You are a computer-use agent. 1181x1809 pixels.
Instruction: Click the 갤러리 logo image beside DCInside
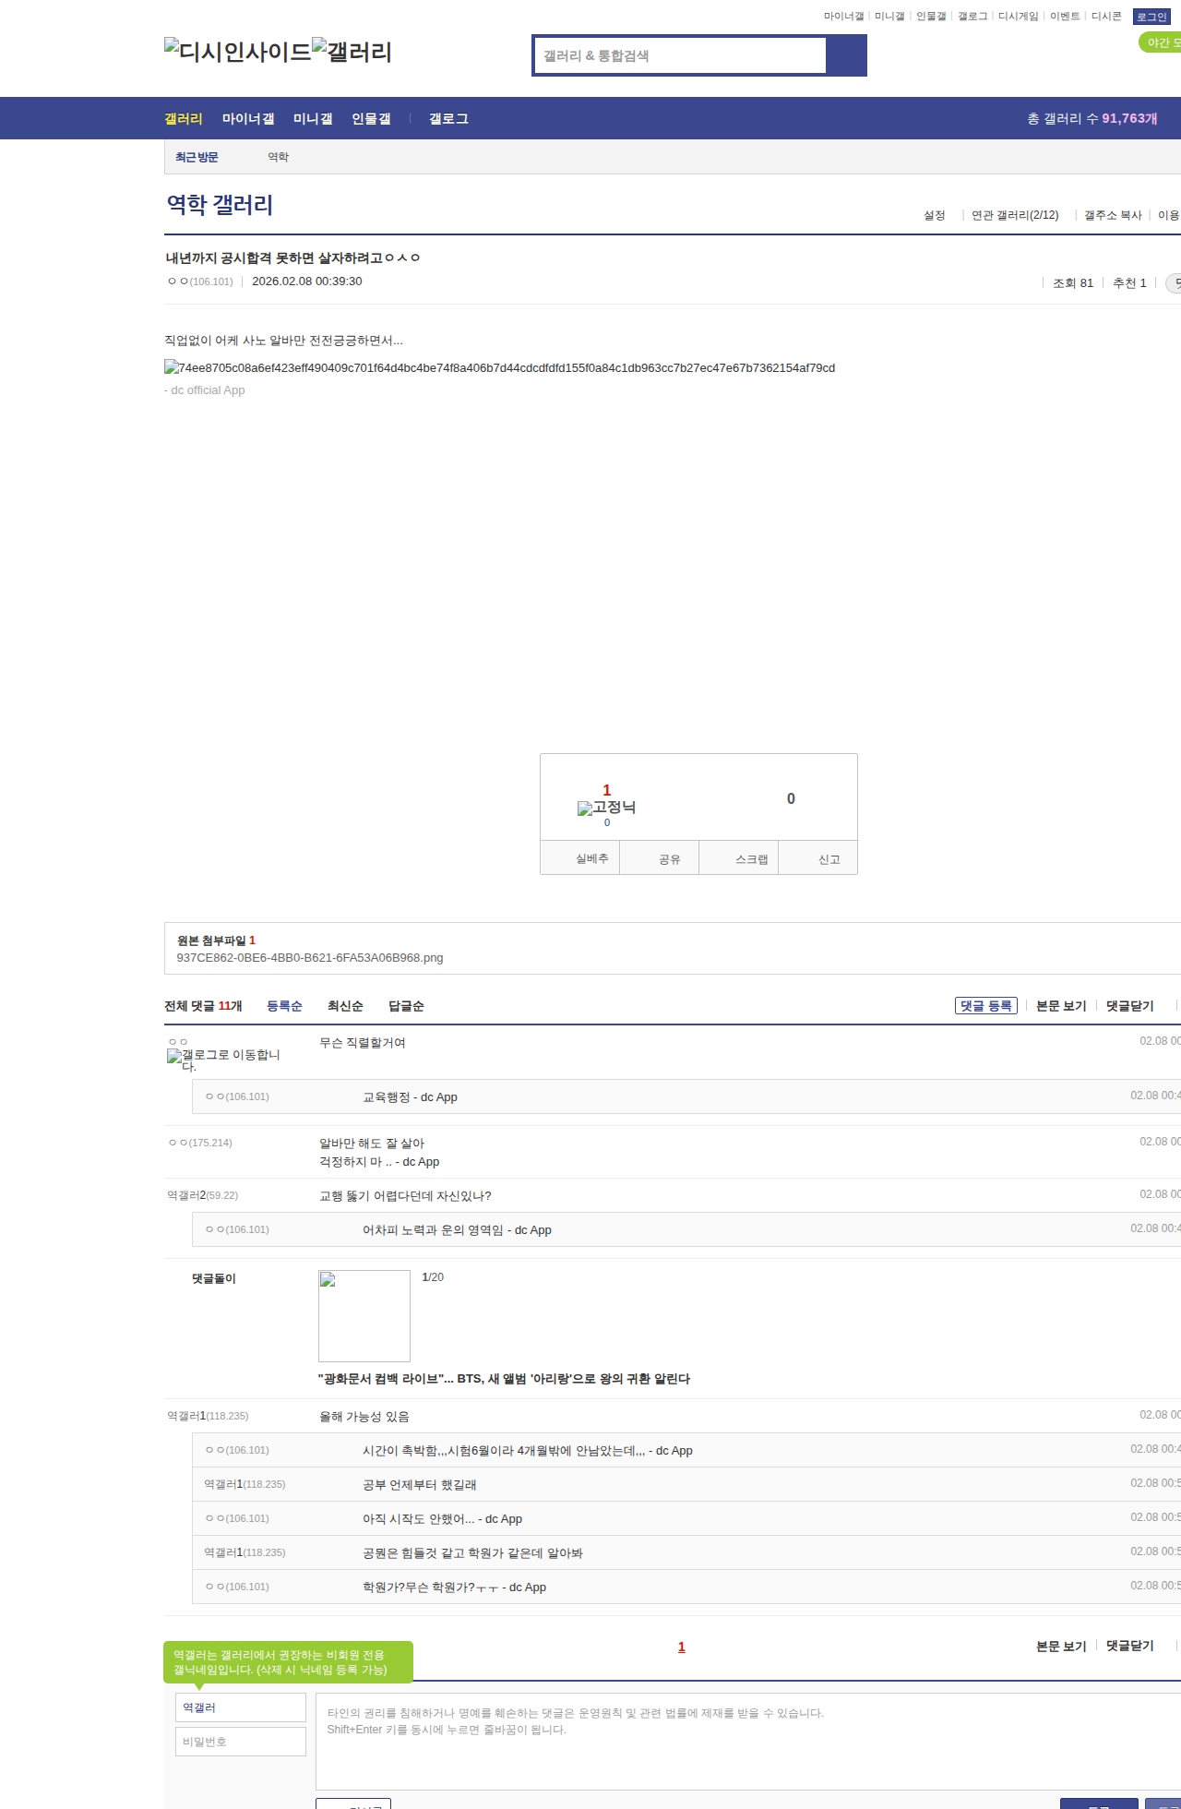tap(352, 51)
